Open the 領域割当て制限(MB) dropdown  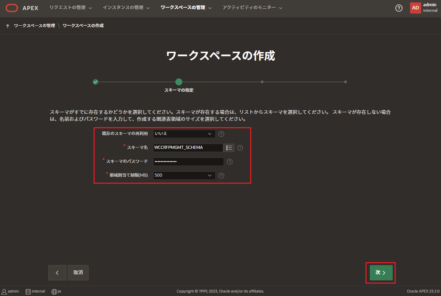point(184,175)
